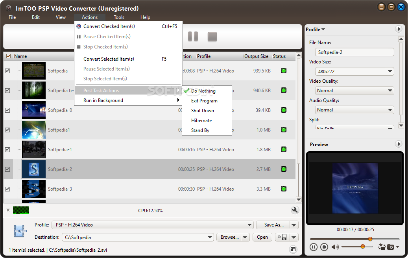Open the Video Size 480x272 dropdown
The image size is (408, 258).
click(x=354, y=71)
